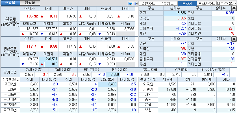The width and height of the screenshot is (237, 113).
Task: Click the 연기금등 value 221
Action: click(232, 28)
